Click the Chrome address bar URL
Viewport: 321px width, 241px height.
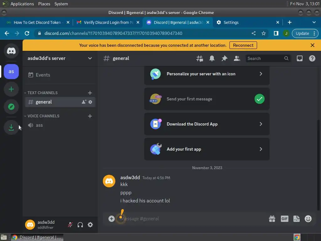(x=113, y=33)
